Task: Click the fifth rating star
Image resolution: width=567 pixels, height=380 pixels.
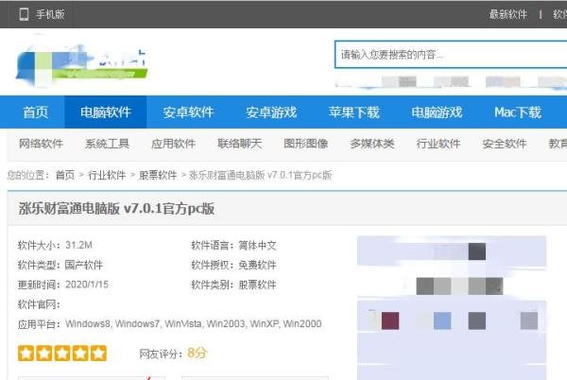Action: tap(98, 354)
